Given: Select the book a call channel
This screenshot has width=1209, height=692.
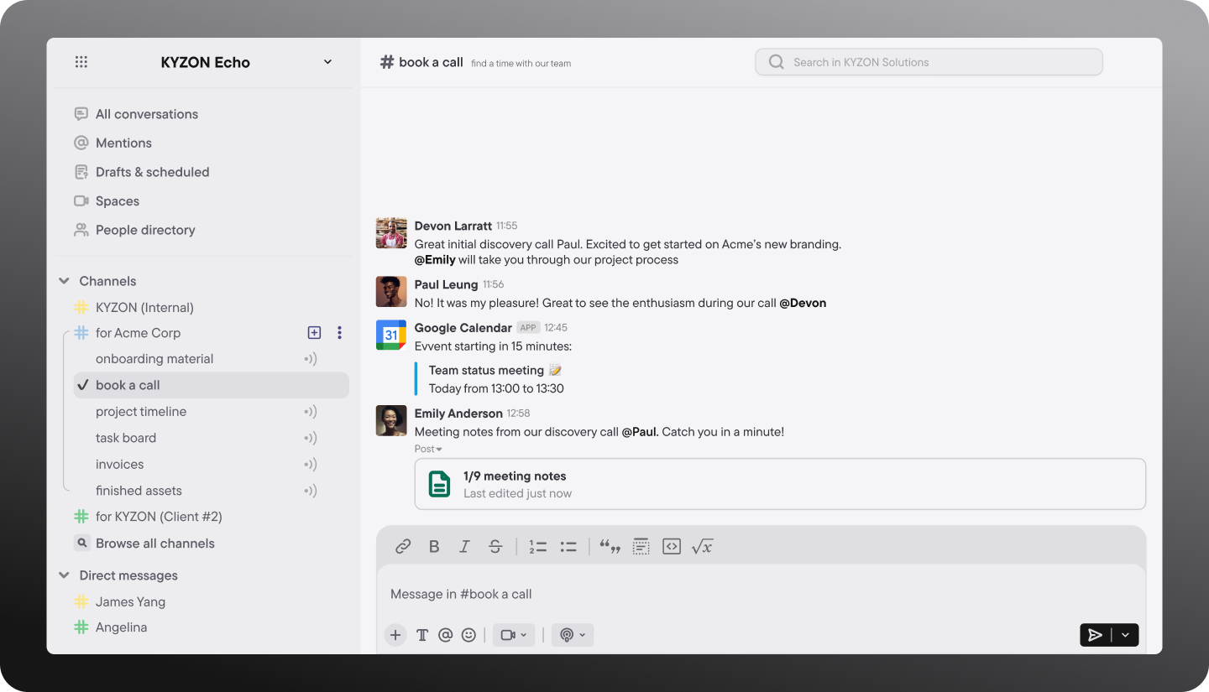Looking at the screenshot, I should (x=211, y=385).
